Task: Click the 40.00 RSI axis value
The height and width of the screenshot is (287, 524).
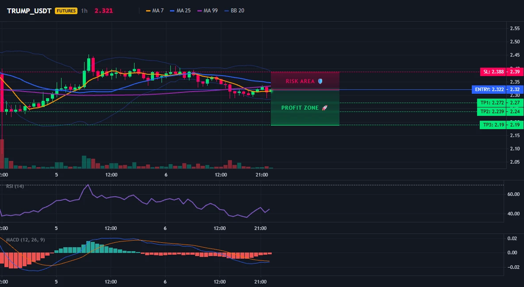Action: point(513,214)
